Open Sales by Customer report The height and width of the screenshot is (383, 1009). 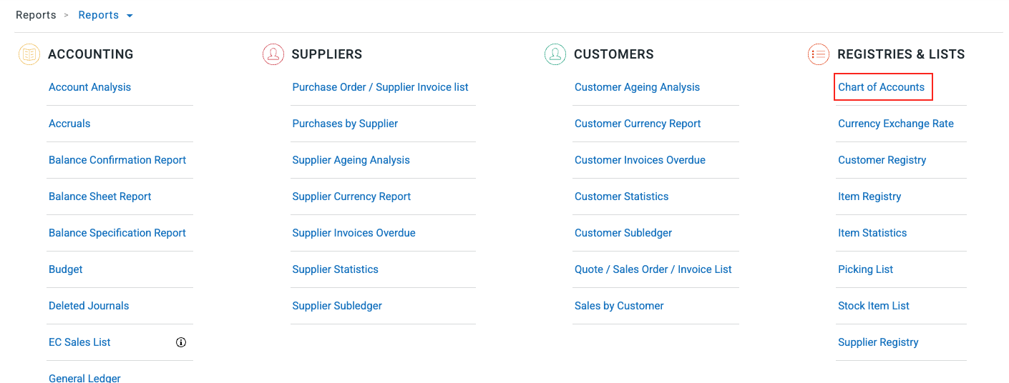[619, 306]
